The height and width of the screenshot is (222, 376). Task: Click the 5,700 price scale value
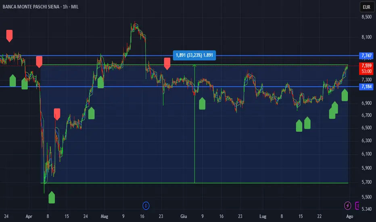[x=366, y=182]
